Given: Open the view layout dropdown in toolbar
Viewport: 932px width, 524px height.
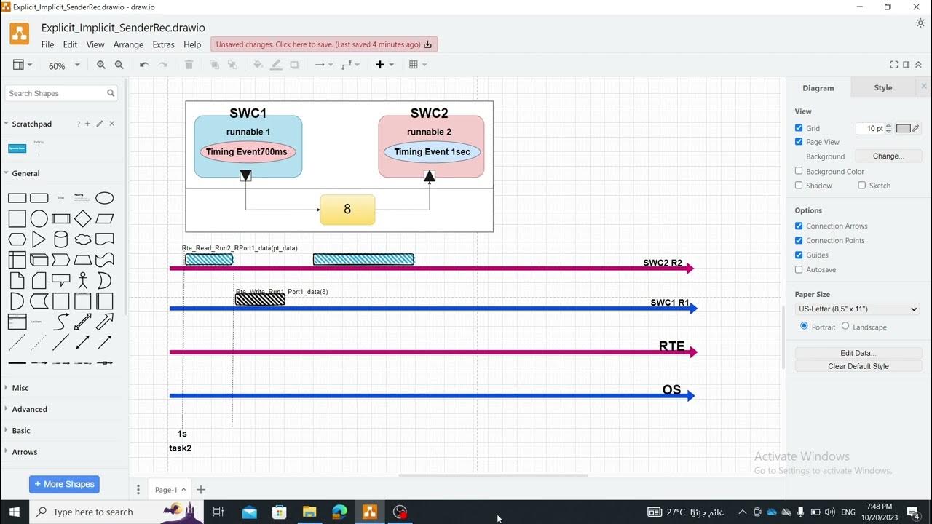Looking at the screenshot, I should (23, 65).
